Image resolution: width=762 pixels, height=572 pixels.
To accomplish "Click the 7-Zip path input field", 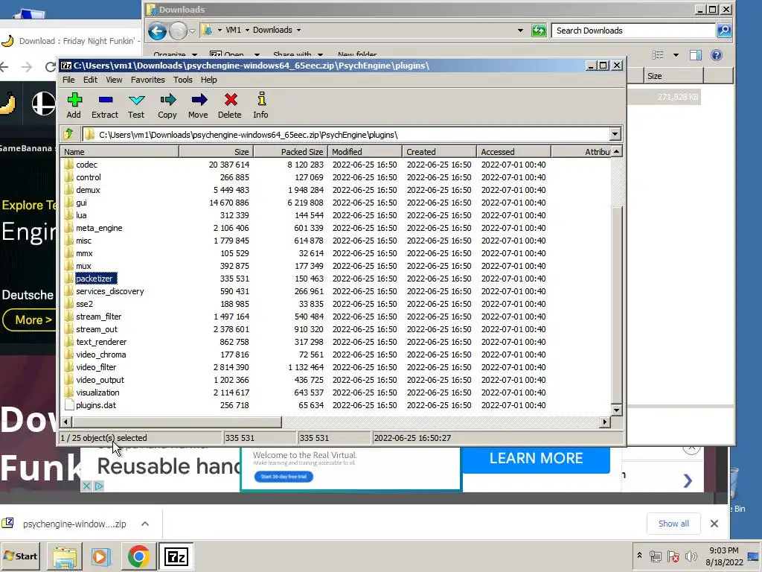I will pyautogui.click(x=345, y=135).
